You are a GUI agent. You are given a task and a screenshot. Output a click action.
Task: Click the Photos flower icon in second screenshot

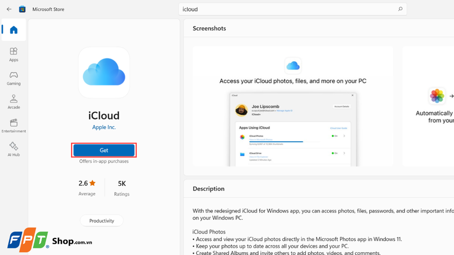[x=437, y=96]
